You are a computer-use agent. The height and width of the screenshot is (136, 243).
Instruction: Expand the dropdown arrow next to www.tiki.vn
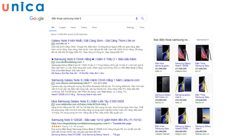(69, 44)
